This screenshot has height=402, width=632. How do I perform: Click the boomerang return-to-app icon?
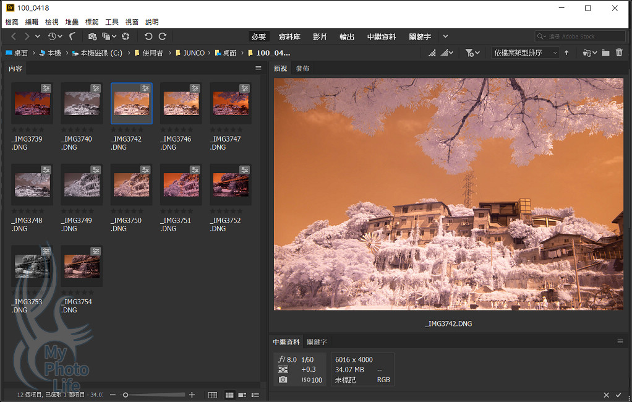(x=72, y=36)
